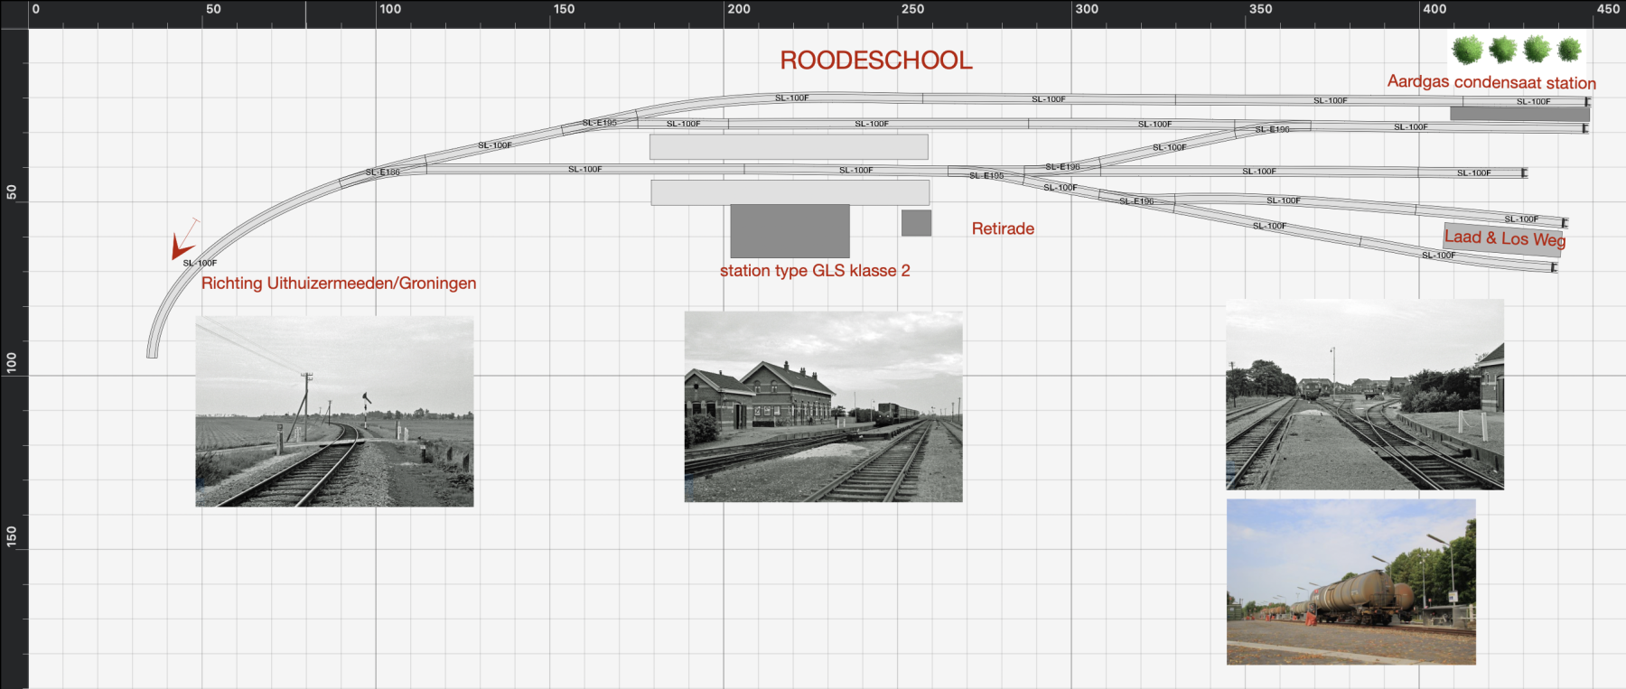Click the 300 mark on horizontal ruler
The width and height of the screenshot is (1626, 689).
point(1087,9)
